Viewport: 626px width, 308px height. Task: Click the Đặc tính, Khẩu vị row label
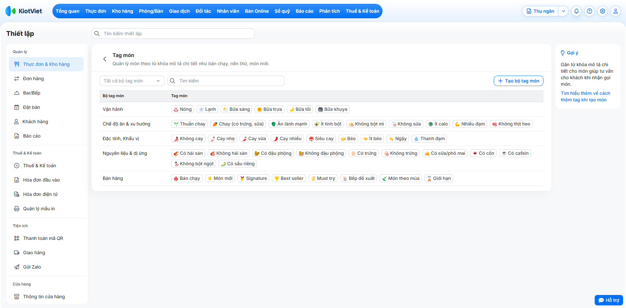click(121, 139)
